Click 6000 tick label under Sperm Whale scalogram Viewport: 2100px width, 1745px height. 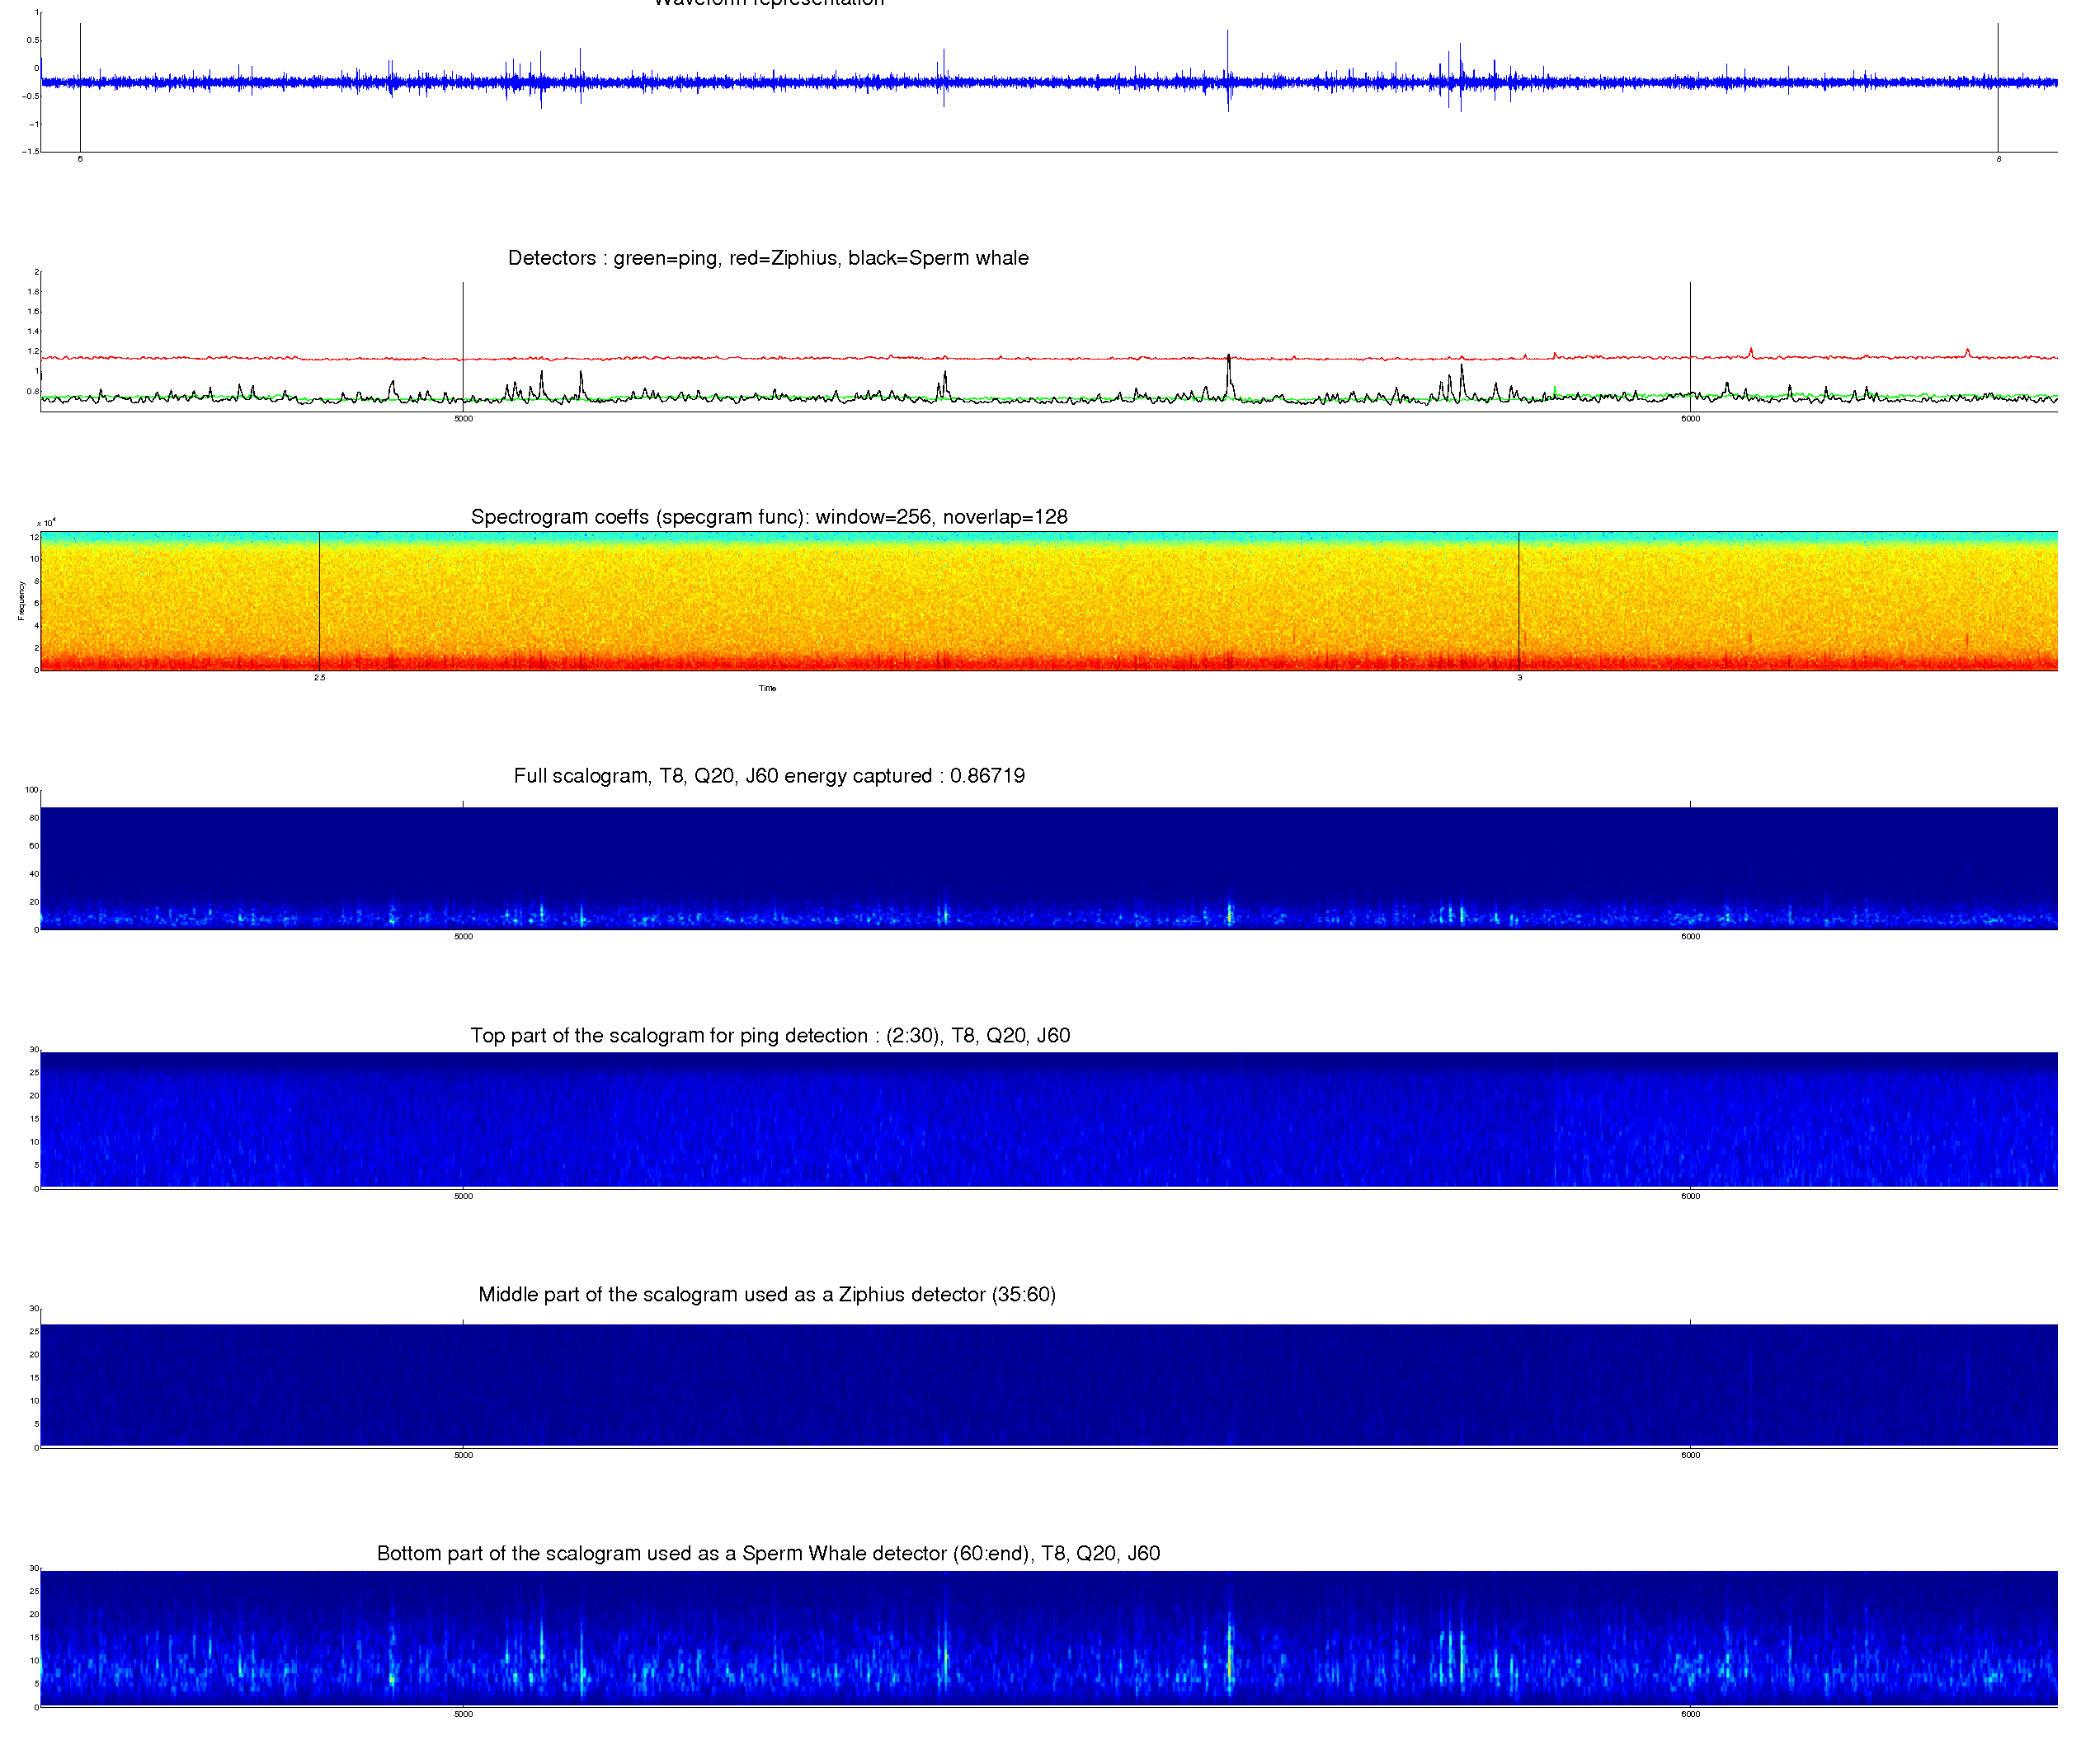(1690, 1714)
